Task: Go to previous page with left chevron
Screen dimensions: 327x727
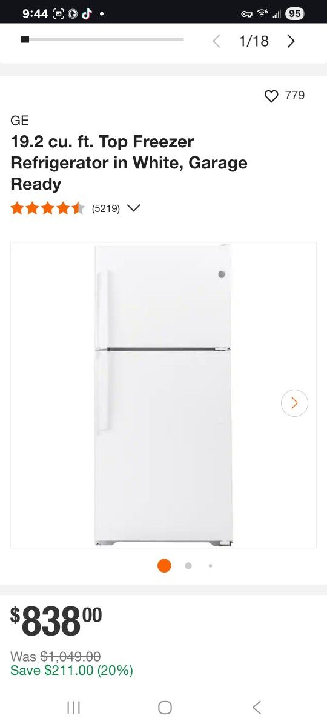Action: click(x=216, y=41)
